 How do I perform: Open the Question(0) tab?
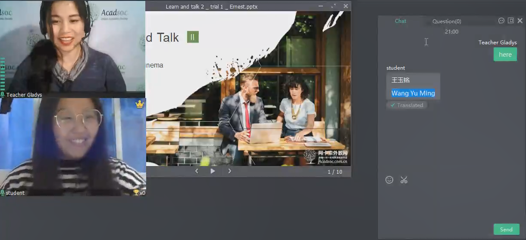[446, 21]
